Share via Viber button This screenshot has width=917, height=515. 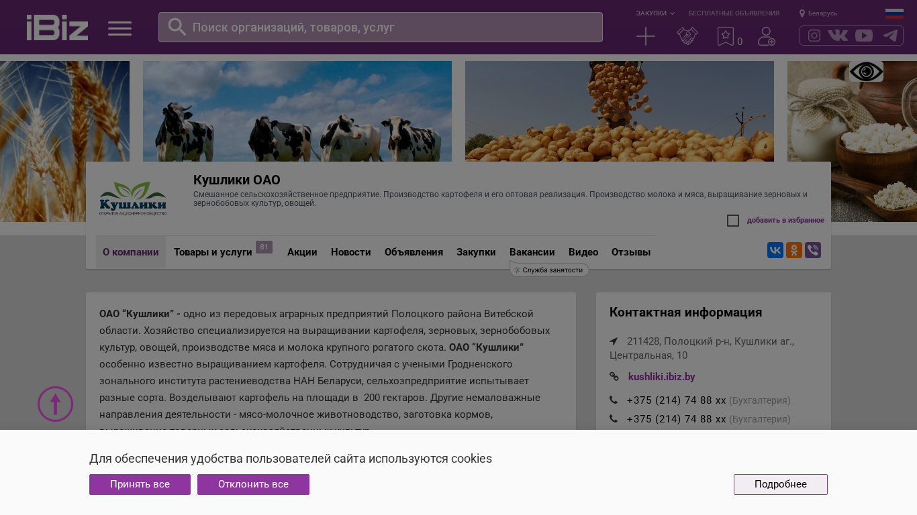pyautogui.click(x=813, y=250)
